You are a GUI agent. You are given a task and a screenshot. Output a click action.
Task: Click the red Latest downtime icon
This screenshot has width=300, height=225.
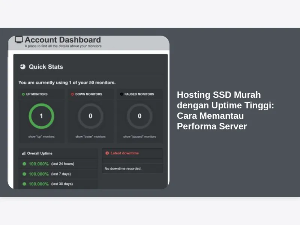coord(107,153)
